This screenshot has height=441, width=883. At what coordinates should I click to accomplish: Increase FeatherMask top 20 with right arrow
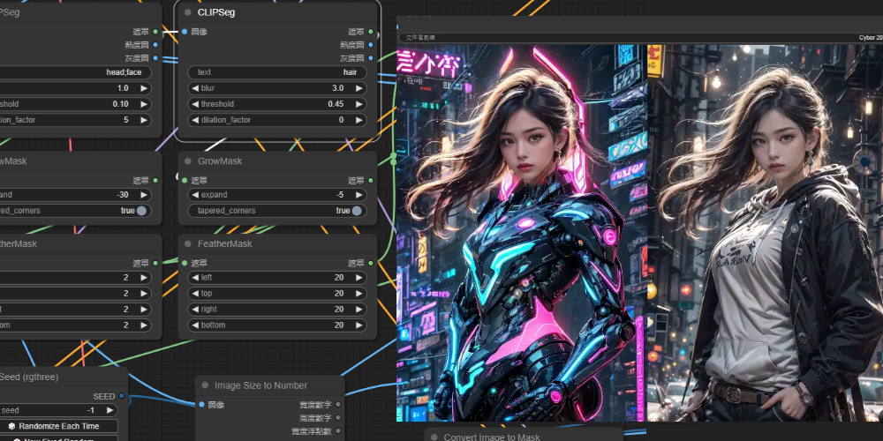click(x=358, y=293)
